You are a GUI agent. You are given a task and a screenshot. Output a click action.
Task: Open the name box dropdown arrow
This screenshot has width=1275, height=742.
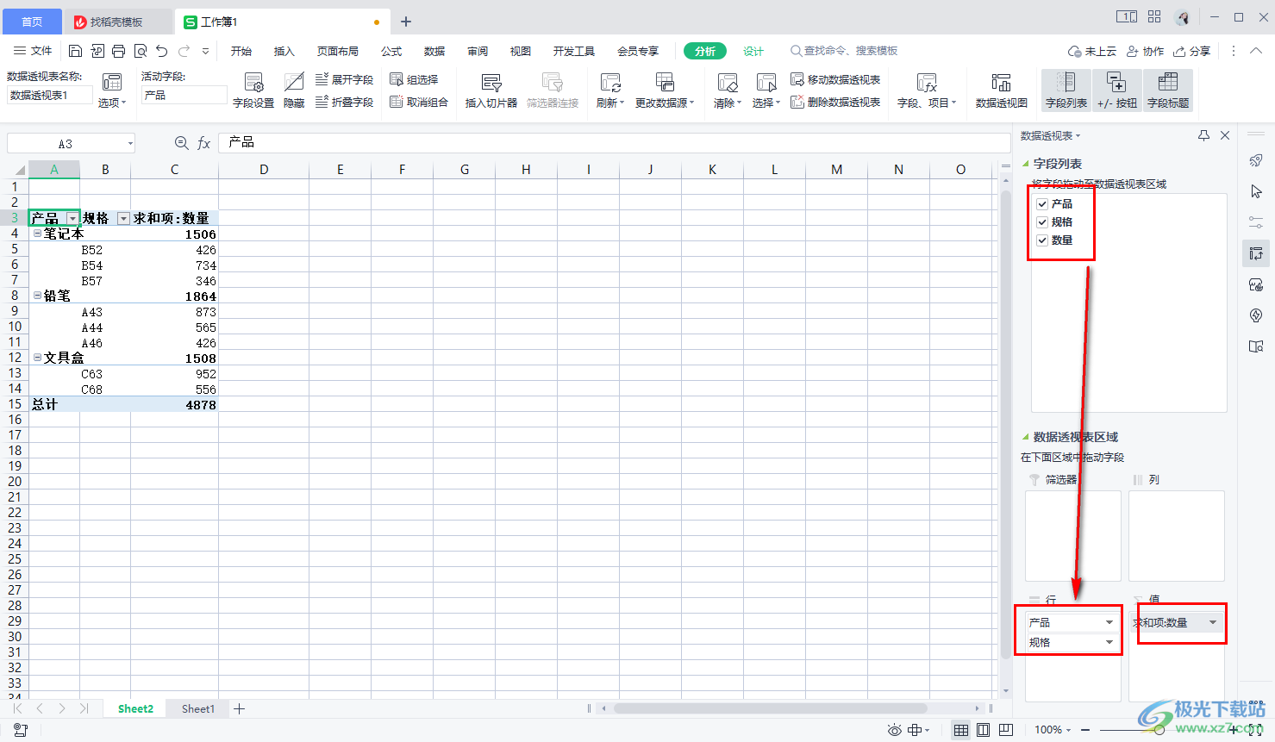130,143
